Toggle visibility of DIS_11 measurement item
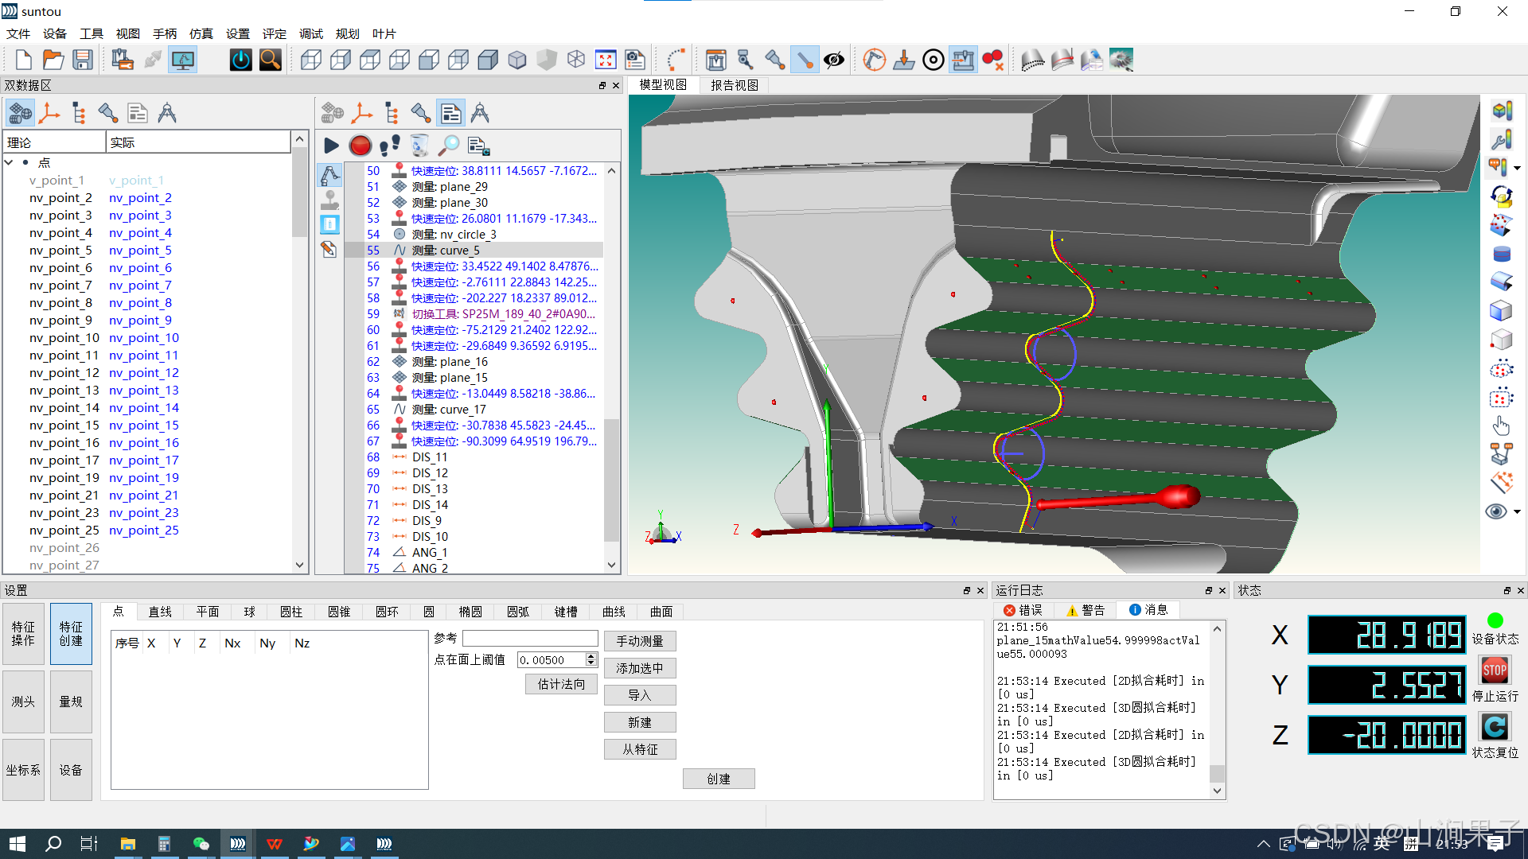 (401, 457)
